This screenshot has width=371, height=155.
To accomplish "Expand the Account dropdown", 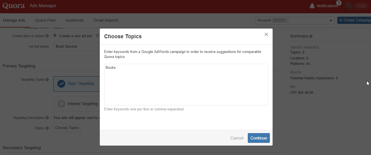I will tap(295, 20).
